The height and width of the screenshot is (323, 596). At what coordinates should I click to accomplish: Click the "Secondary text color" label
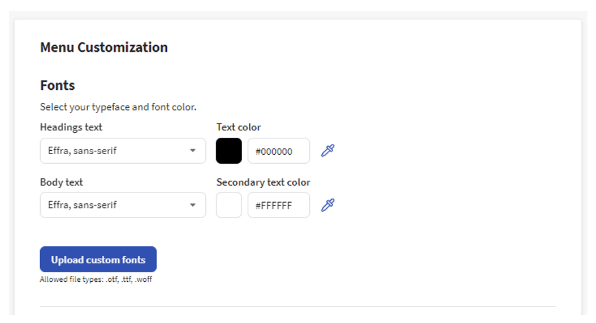click(264, 182)
